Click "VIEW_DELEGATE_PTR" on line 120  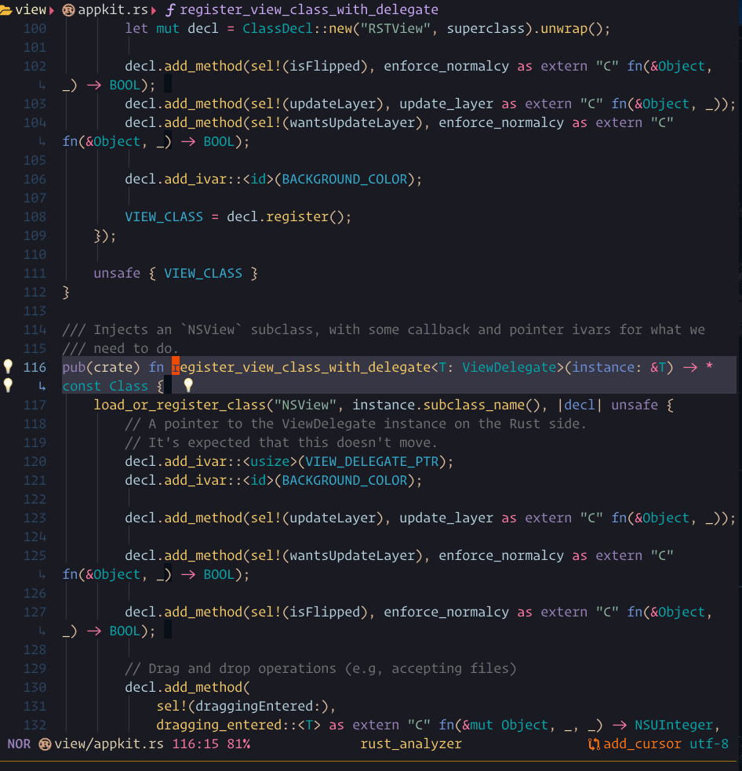pyautogui.click(x=372, y=462)
